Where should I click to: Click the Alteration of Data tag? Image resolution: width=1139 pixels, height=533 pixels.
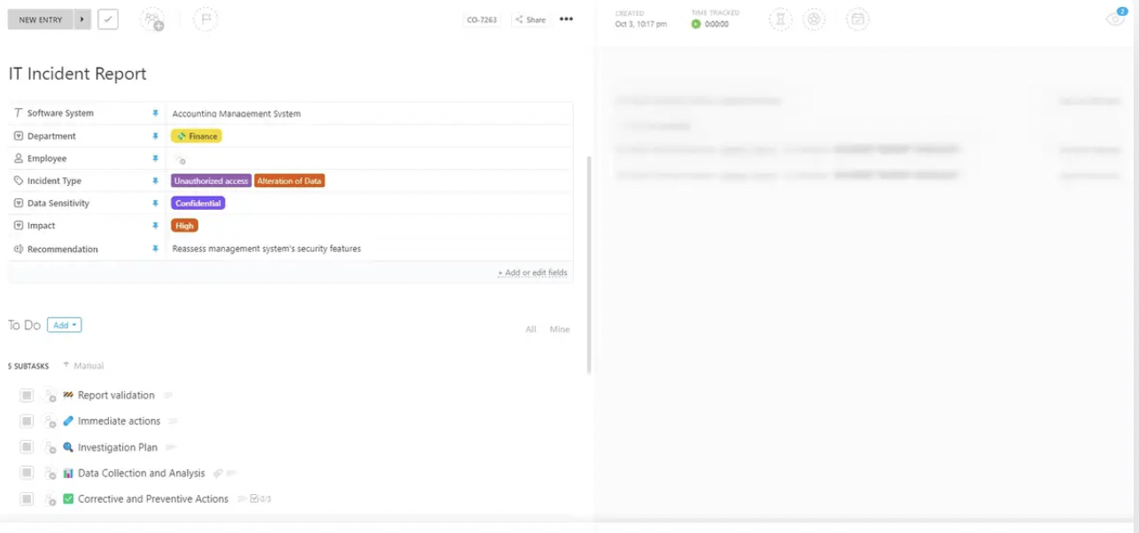(290, 181)
